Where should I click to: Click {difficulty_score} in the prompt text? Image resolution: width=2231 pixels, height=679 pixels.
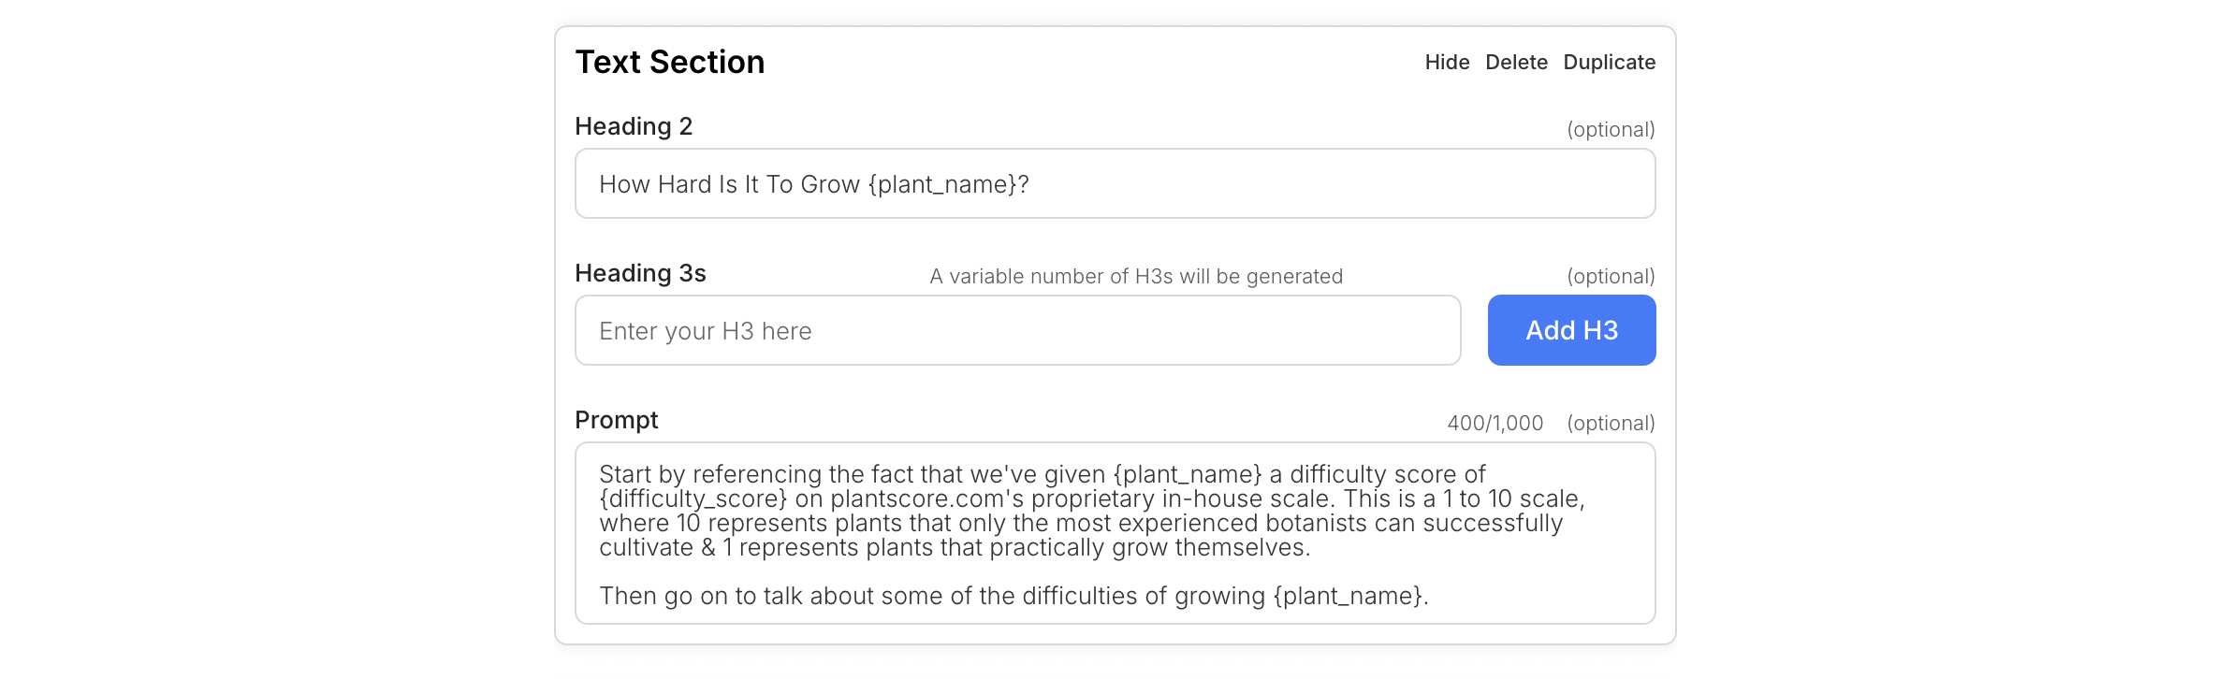(x=693, y=499)
